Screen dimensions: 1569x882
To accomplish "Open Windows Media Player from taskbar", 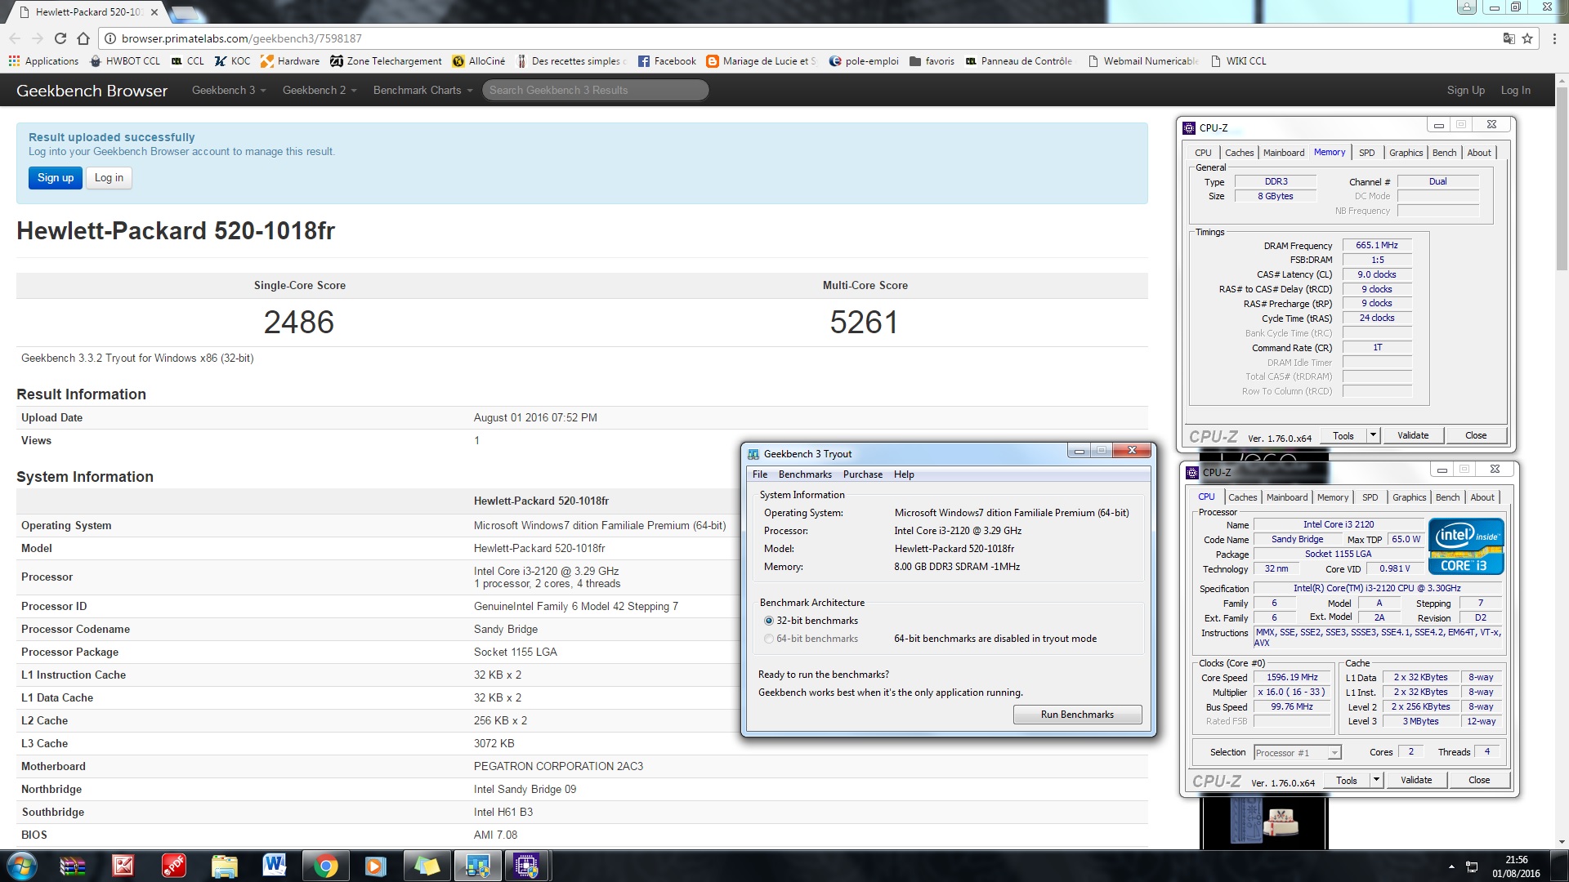I will [x=375, y=866].
